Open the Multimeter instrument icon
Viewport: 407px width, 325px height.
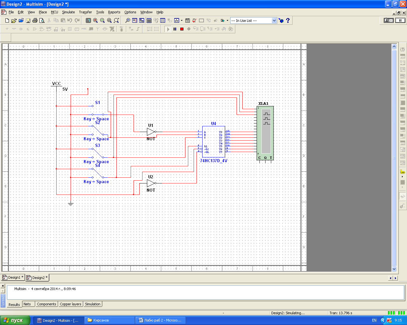coord(403,50)
